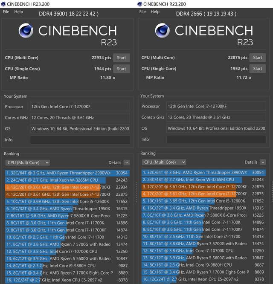This screenshot has width=273, height=284.
Task: Open the File menu in right window
Action: click(142, 12)
